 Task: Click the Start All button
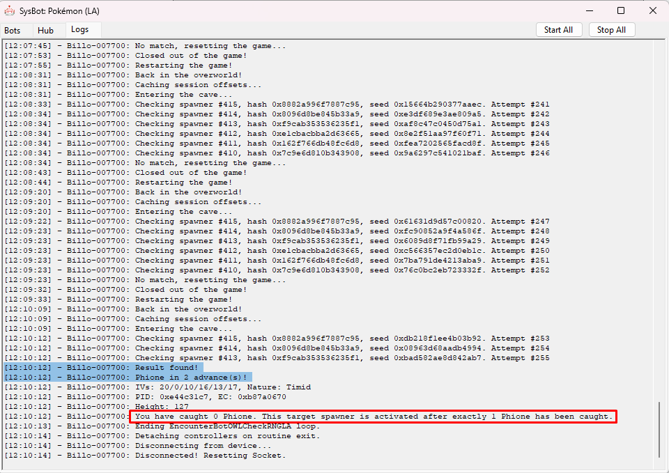558,30
